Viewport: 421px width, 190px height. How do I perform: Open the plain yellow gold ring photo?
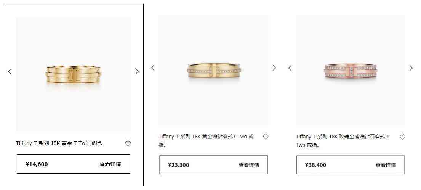coord(74,74)
